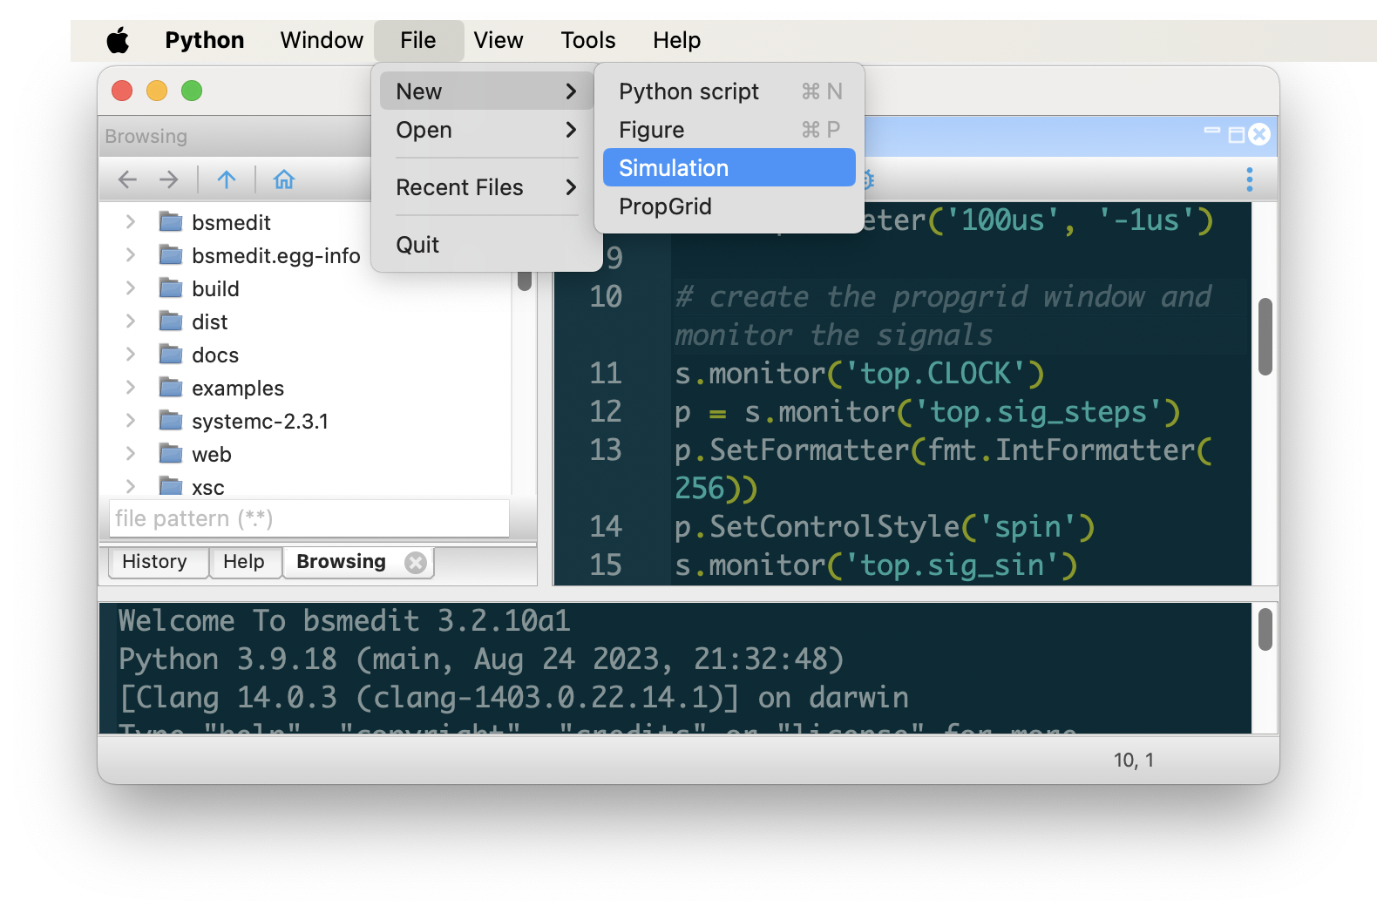Create a new Figure

729,130
